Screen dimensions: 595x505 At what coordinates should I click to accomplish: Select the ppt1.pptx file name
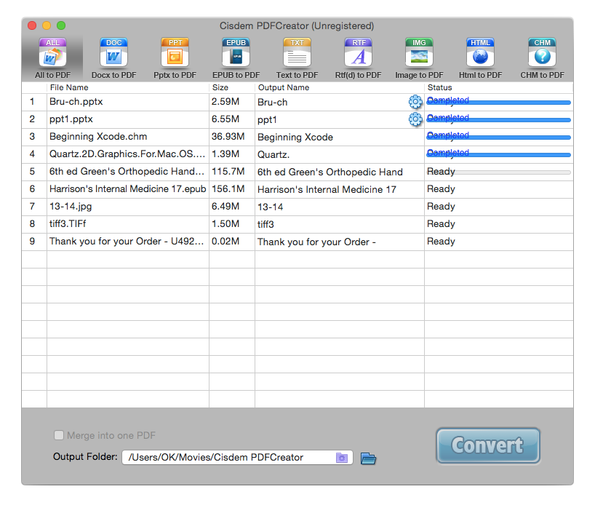pyautogui.click(x=71, y=119)
